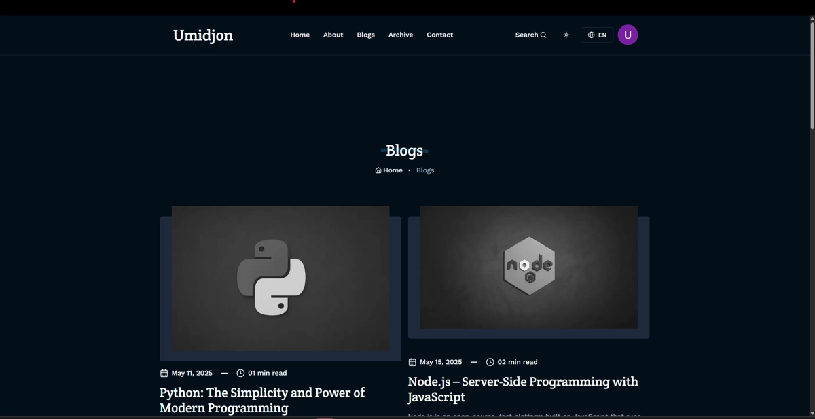Select Blogs in the navigation bar
Screen dimensions: 815x419
pyautogui.click(x=365, y=35)
